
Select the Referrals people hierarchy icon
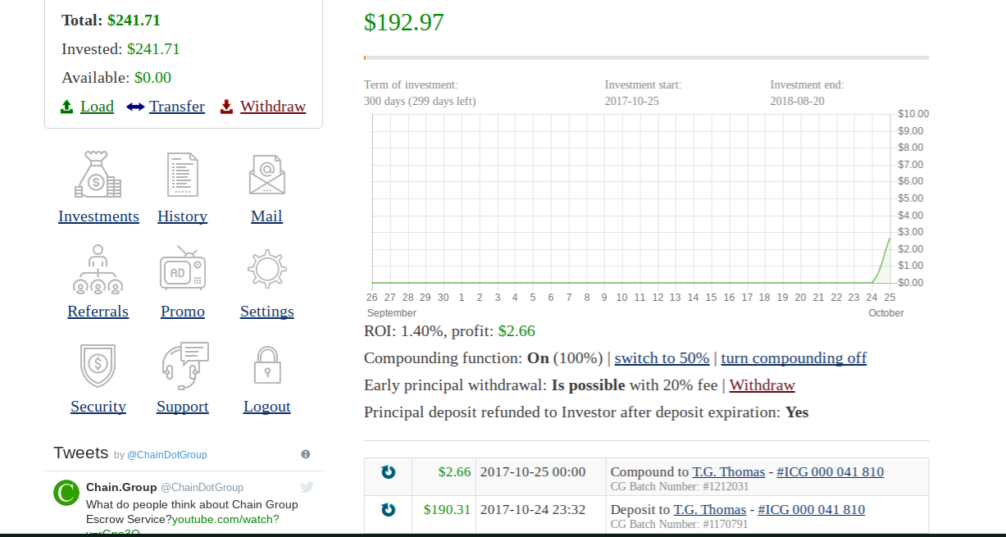click(x=98, y=270)
